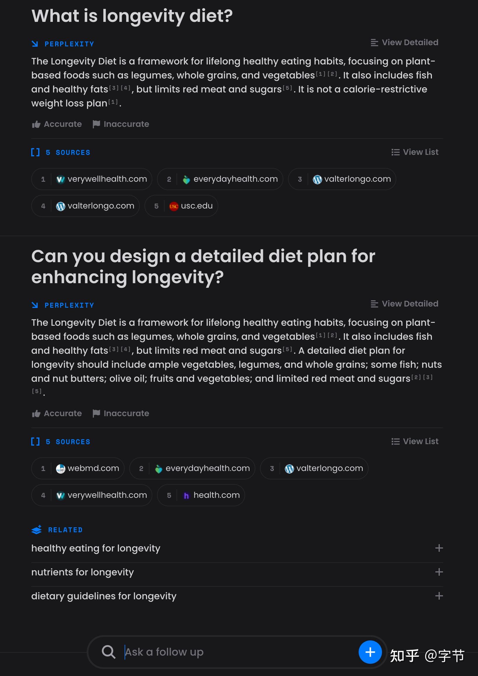Expand "nutrients for longevity" related query
The height and width of the screenshot is (676, 478).
click(439, 572)
